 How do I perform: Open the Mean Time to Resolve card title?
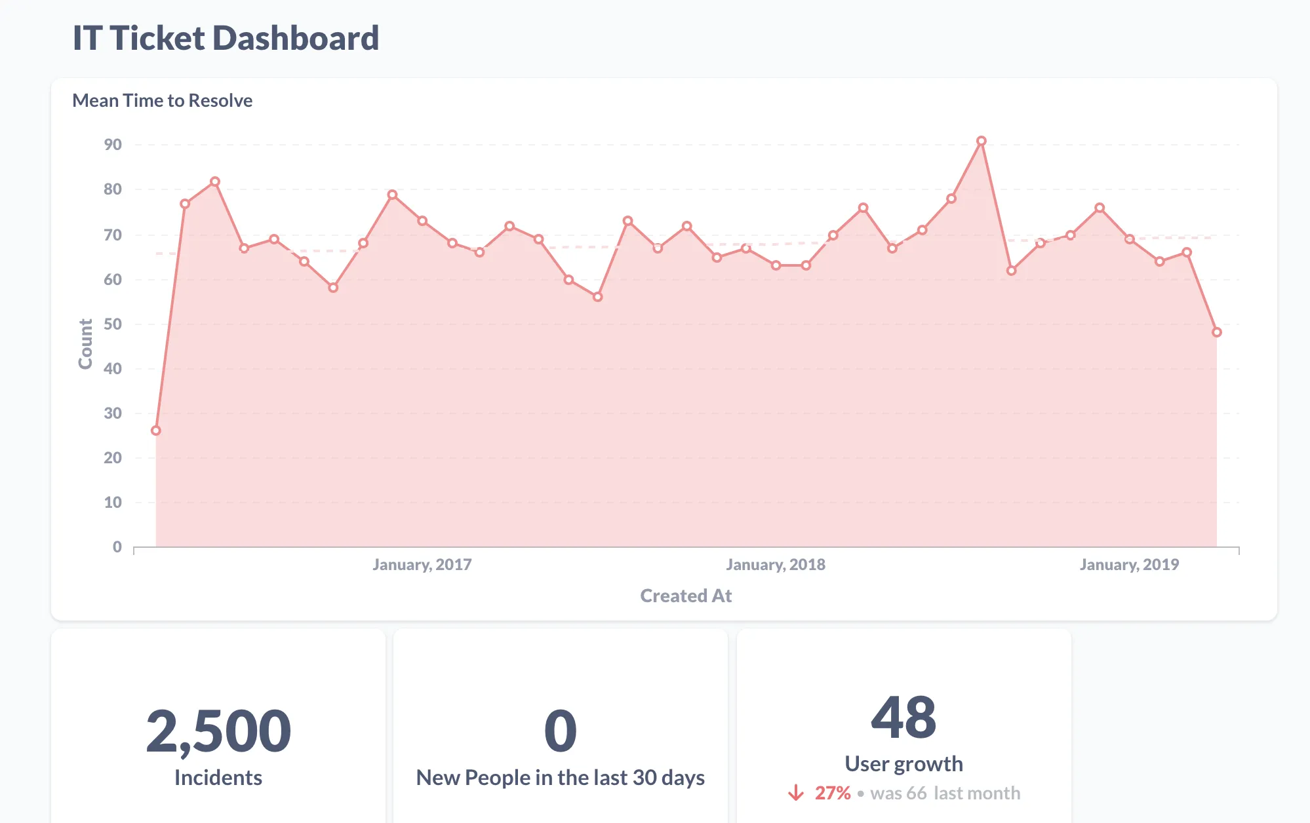[x=162, y=100]
